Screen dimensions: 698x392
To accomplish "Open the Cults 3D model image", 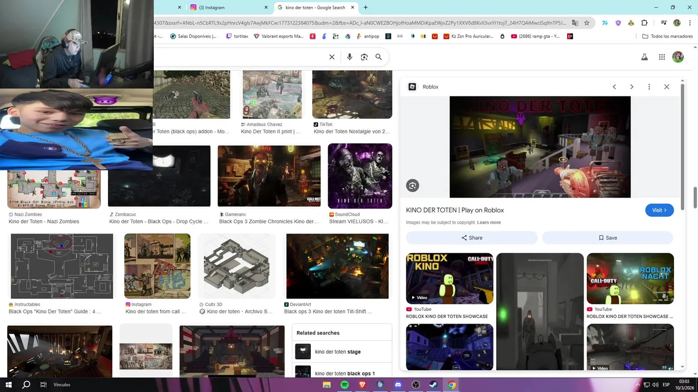I will coord(237,266).
